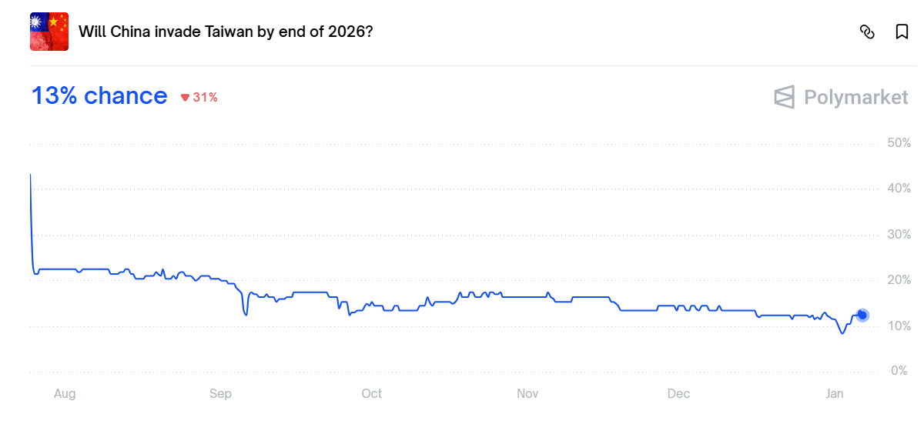Viewport: 924px width, 421px height.
Task: Click the Sep label on time axis
Action: pyautogui.click(x=220, y=394)
